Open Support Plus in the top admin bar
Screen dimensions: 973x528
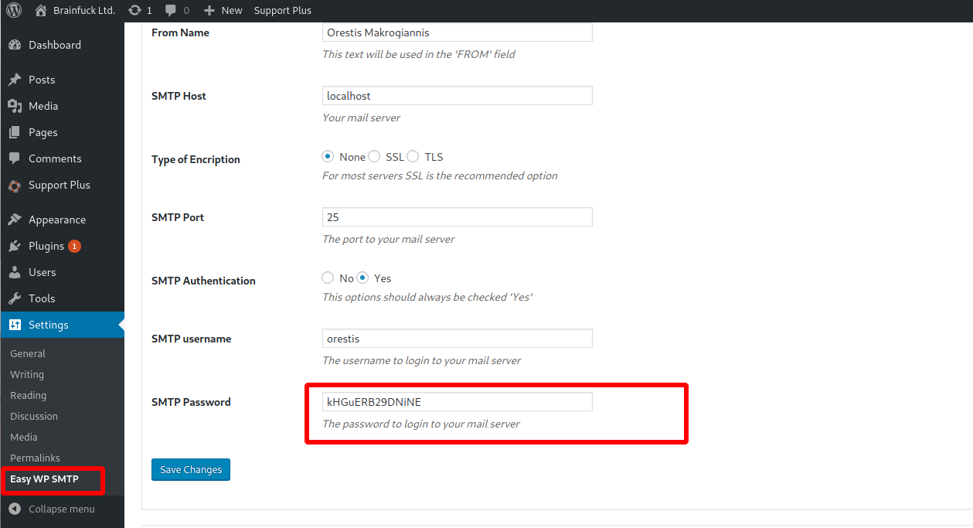pyautogui.click(x=283, y=11)
